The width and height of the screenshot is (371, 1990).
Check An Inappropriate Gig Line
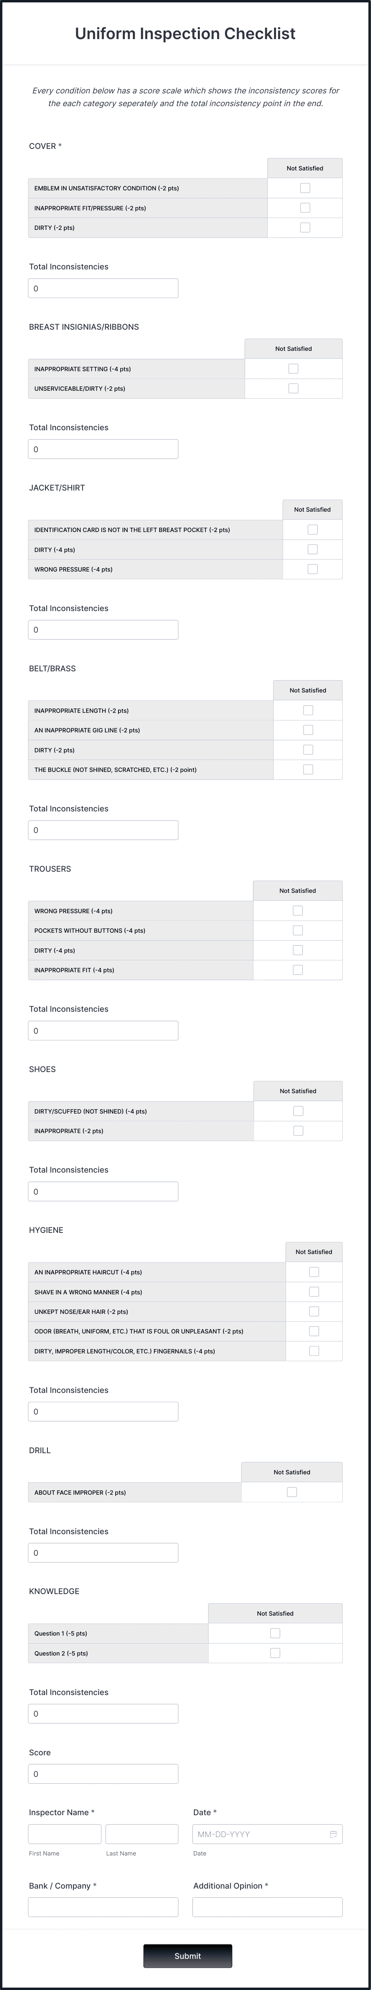click(x=308, y=728)
